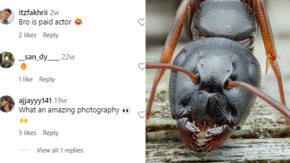Open itzfakhrii's profile picture
Screen dimensions: 290x163
click(6, 16)
